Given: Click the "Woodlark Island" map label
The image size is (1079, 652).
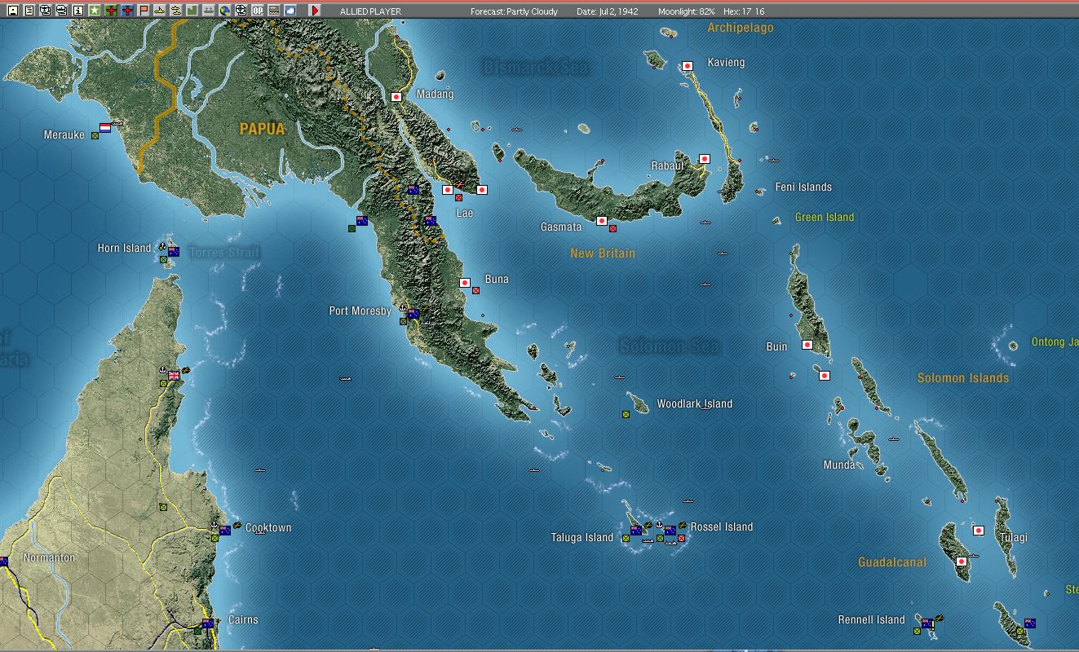Looking at the screenshot, I should pos(695,403).
